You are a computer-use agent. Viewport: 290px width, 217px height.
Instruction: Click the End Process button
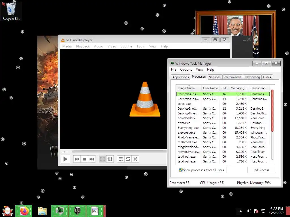point(261,170)
